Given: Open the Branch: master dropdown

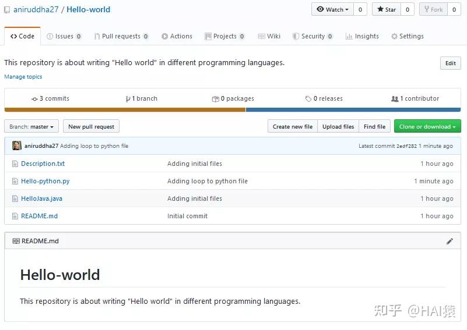Looking at the screenshot, I should pyautogui.click(x=31, y=126).
